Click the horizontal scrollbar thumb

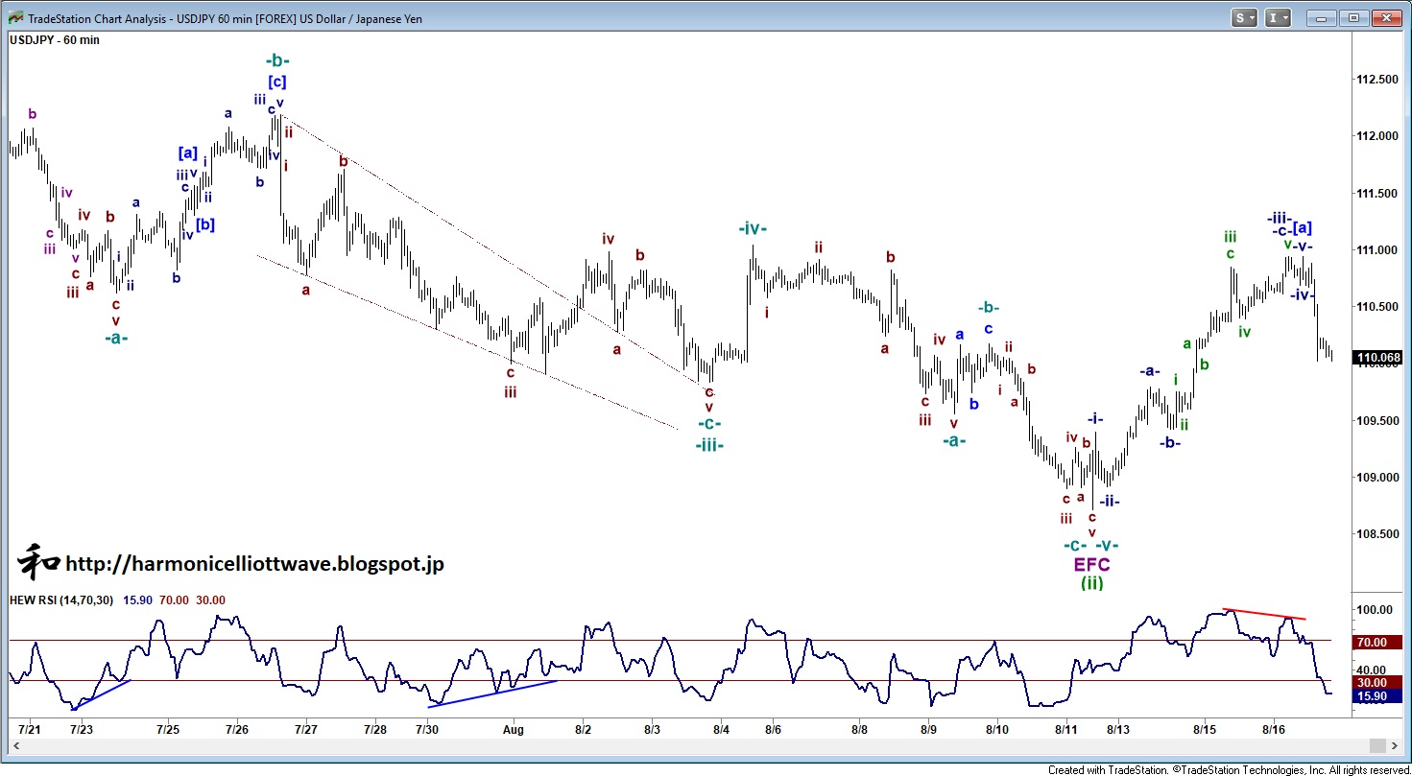click(1376, 745)
